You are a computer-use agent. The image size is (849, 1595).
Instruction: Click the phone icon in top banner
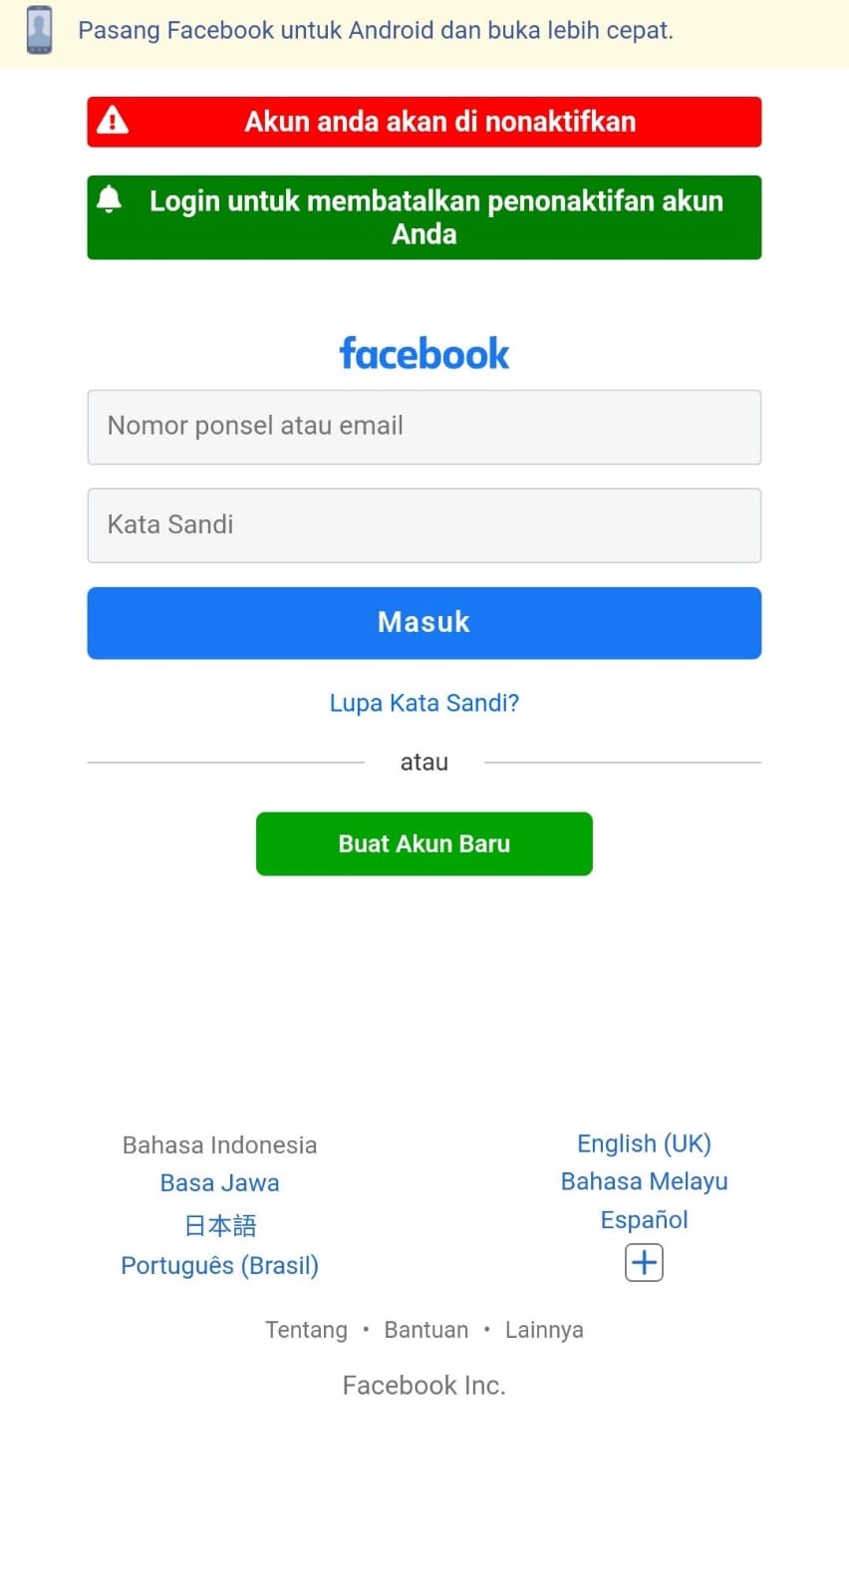(x=39, y=30)
